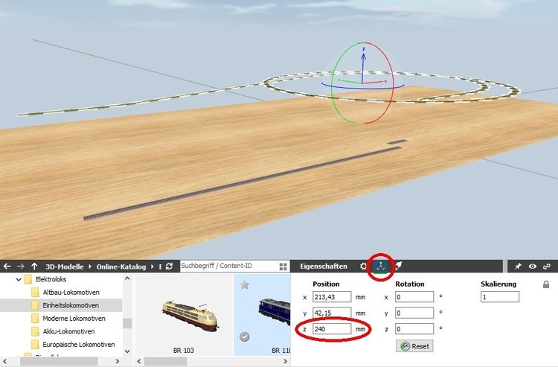Image resolution: width=558 pixels, height=367 pixels.
Task: Click the folder tree vertical scrollbar thumb
Action: point(127,323)
